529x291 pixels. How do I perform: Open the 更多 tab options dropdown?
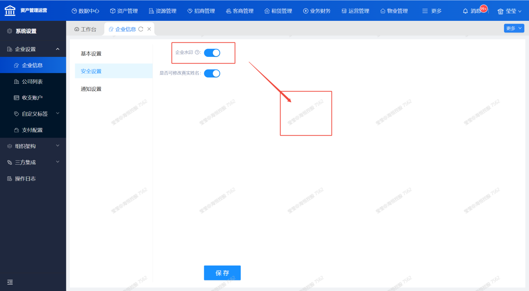click(x=514, y=28)
